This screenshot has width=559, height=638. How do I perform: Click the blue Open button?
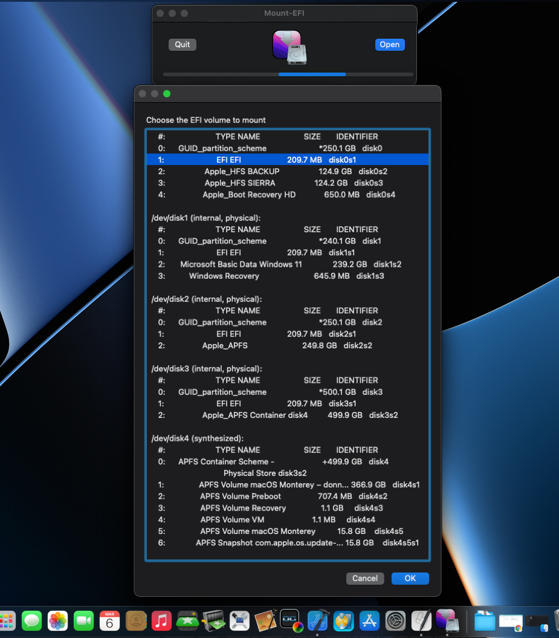[x=389, y=44]
